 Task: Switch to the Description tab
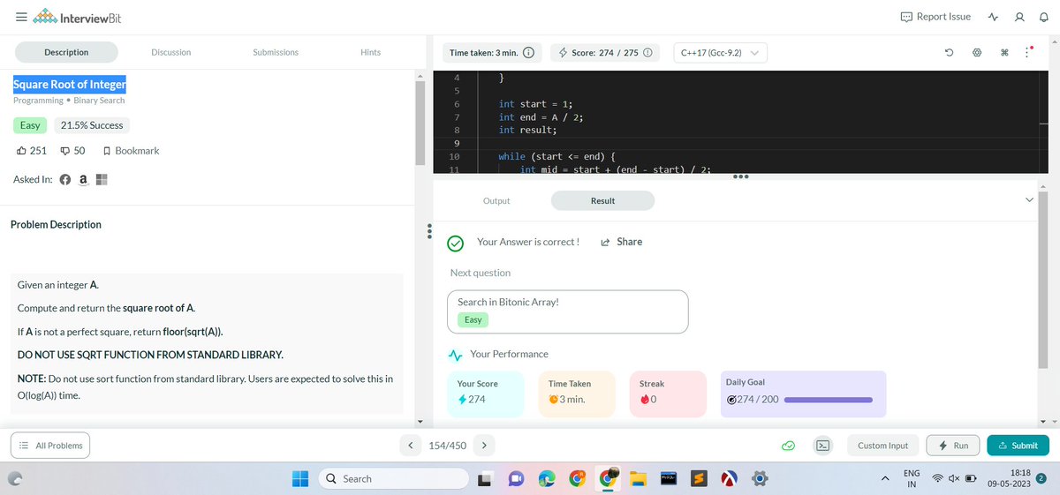66,52
